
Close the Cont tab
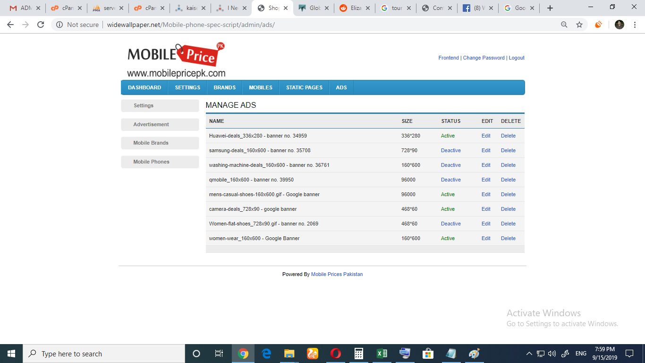pos(449,8)
